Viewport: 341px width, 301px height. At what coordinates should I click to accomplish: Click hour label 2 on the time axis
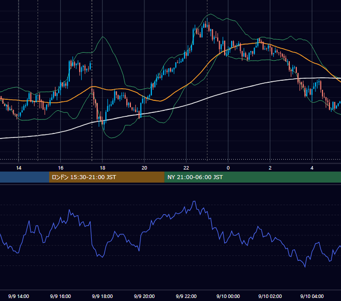[x=270, y=168]
